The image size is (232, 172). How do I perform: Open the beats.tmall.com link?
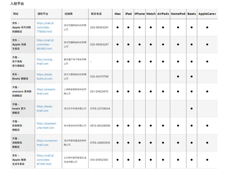click(x=45, y=109)
